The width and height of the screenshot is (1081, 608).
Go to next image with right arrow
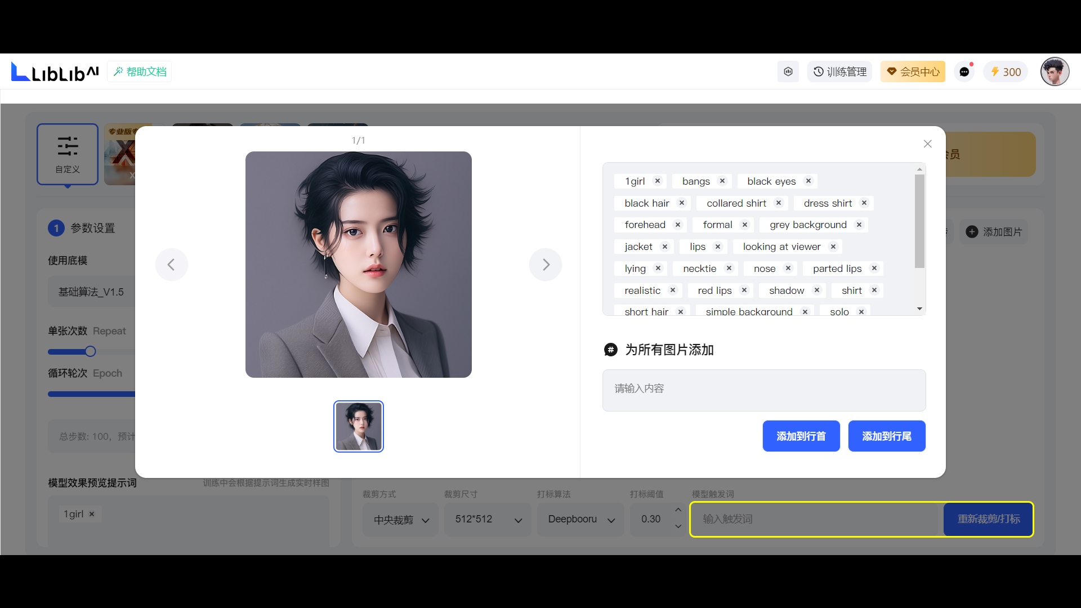point(545,265)
